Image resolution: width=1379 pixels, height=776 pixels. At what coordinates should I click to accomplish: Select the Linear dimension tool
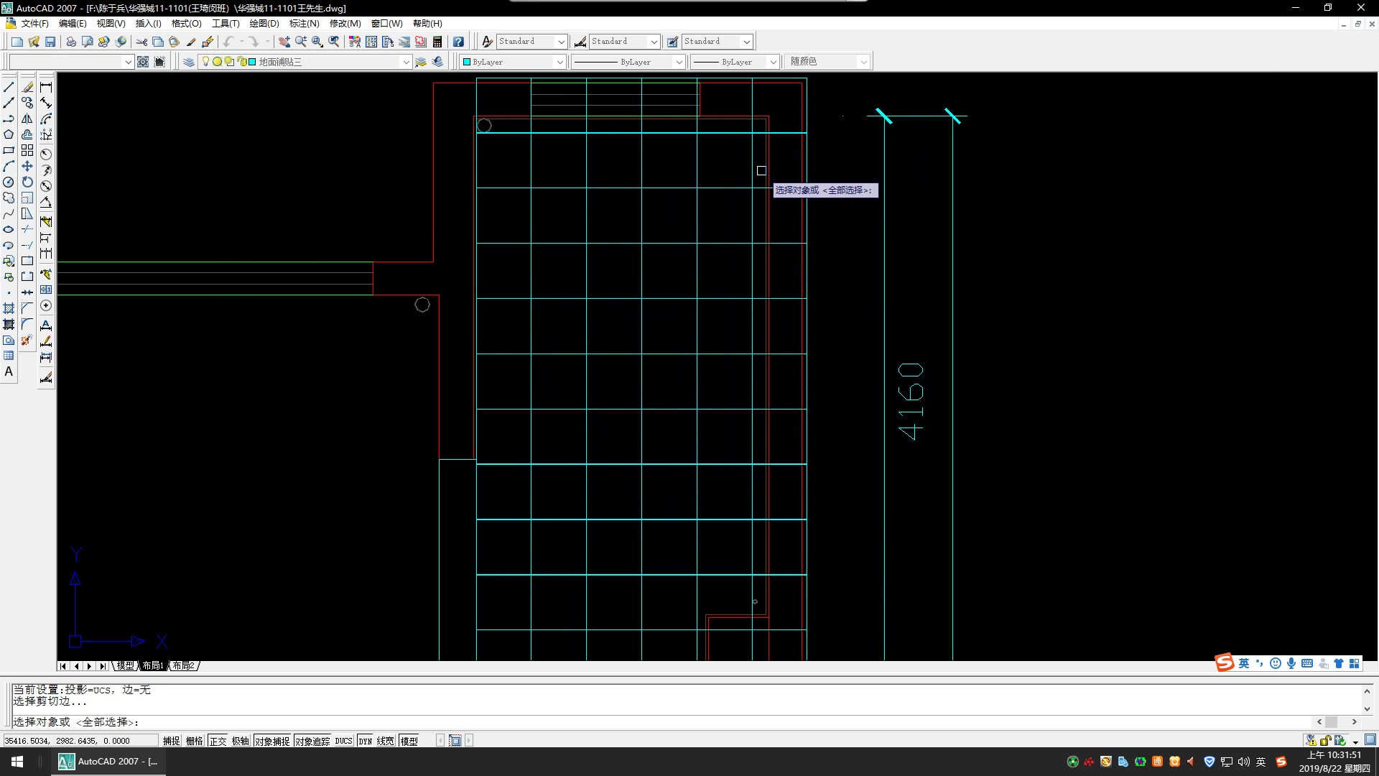[46, 87]
